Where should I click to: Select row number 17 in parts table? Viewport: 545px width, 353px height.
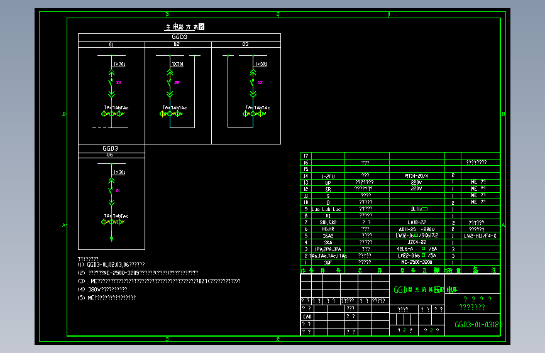point(306,156)
